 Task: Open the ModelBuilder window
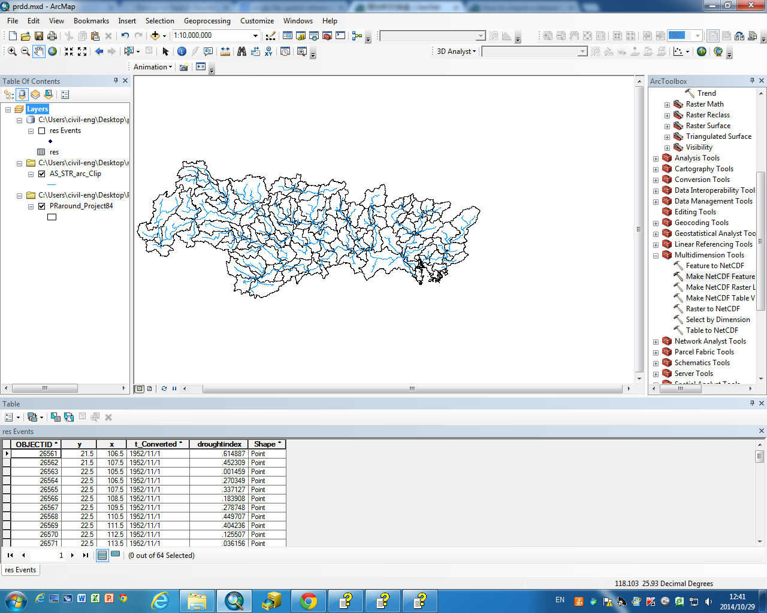(357, 36)
